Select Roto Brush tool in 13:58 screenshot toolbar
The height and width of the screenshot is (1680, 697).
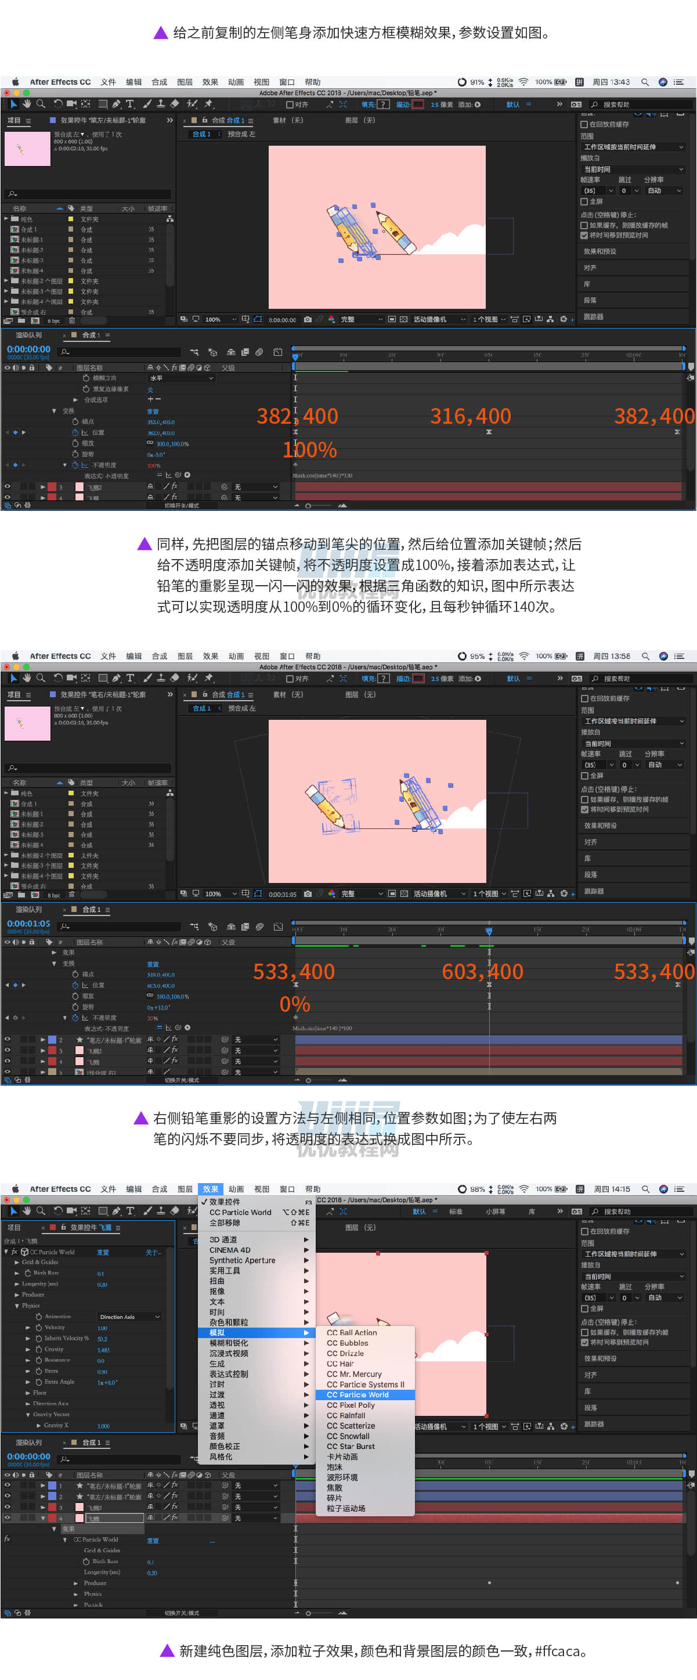(192, 678)
